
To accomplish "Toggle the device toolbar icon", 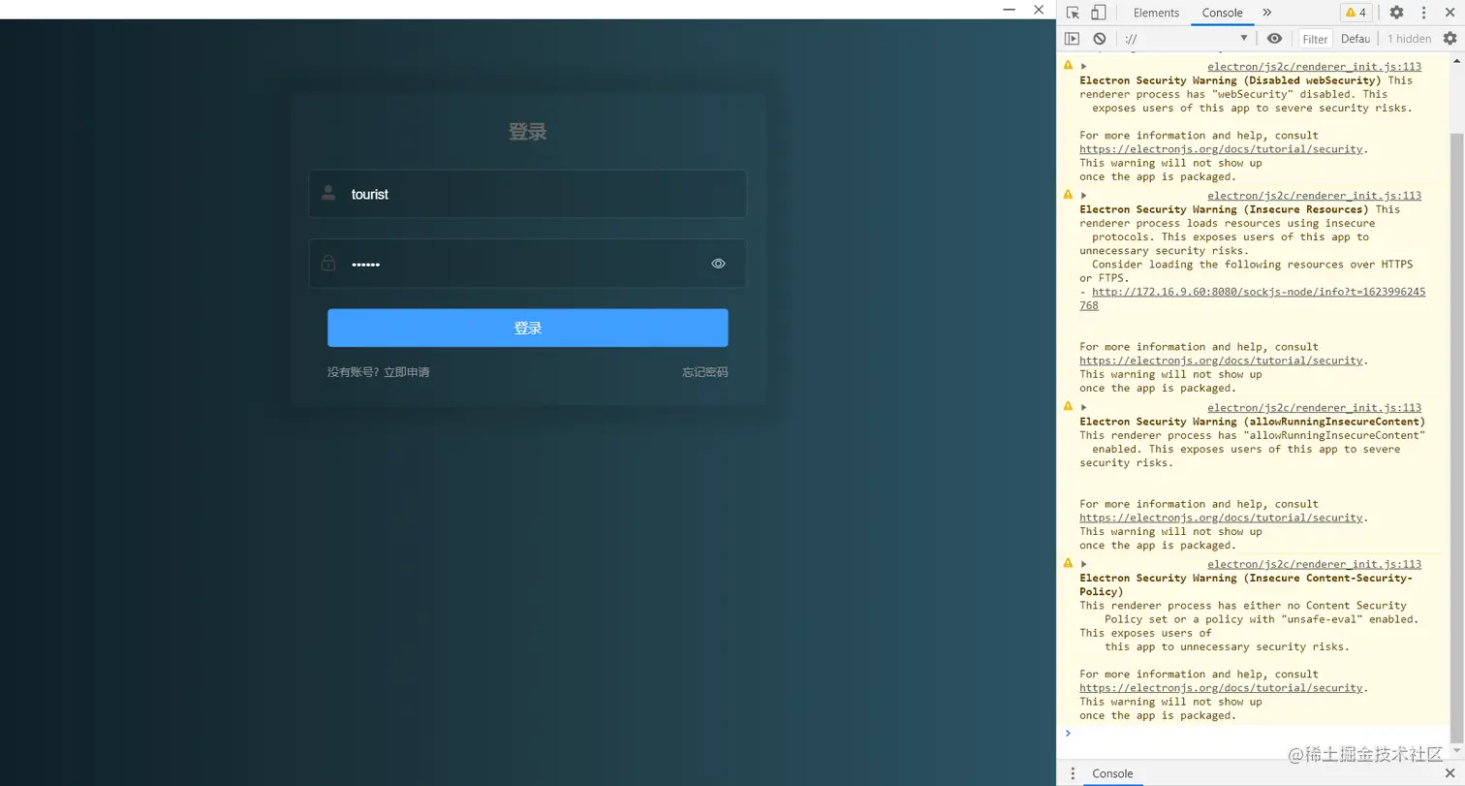I will pyautogui.click(x=1099, y=13).
